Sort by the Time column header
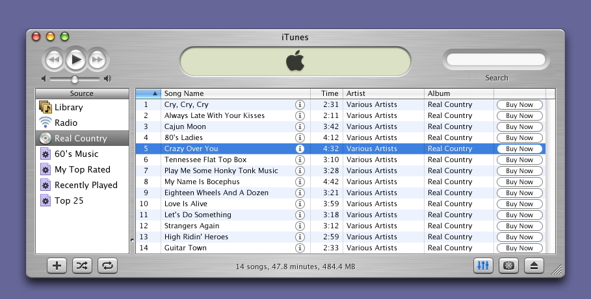This screenshot has height=299, width=591. [x=327, y=93]
